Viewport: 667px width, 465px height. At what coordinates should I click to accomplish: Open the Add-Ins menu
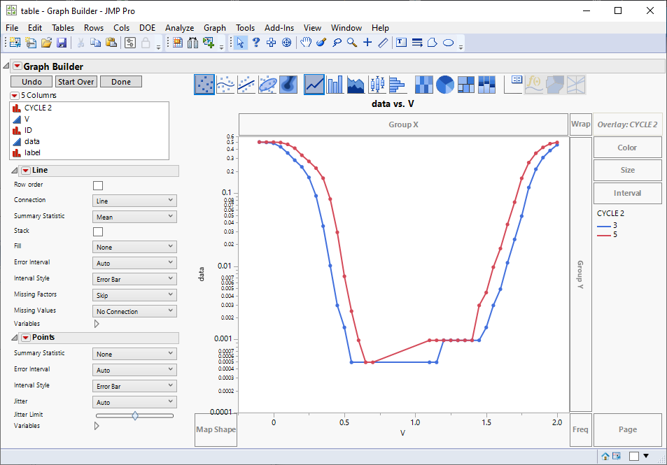(279, 28)
